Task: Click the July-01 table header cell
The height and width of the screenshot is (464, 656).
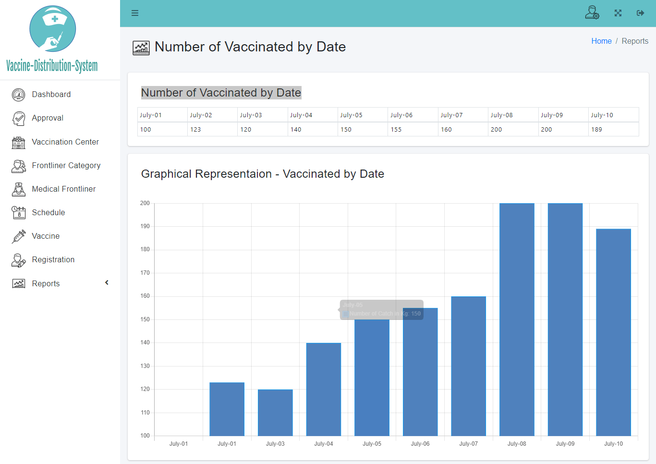Action: [162, 115]
